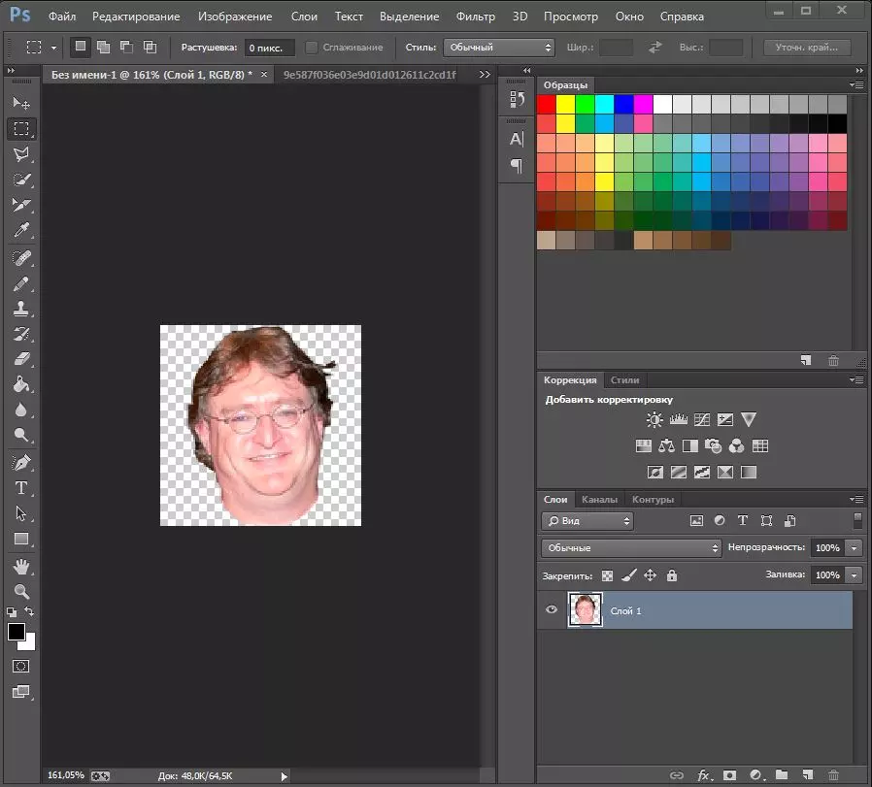Hide Слой 1 using eye icon
The image size is (872, 787).
[552, 610]
